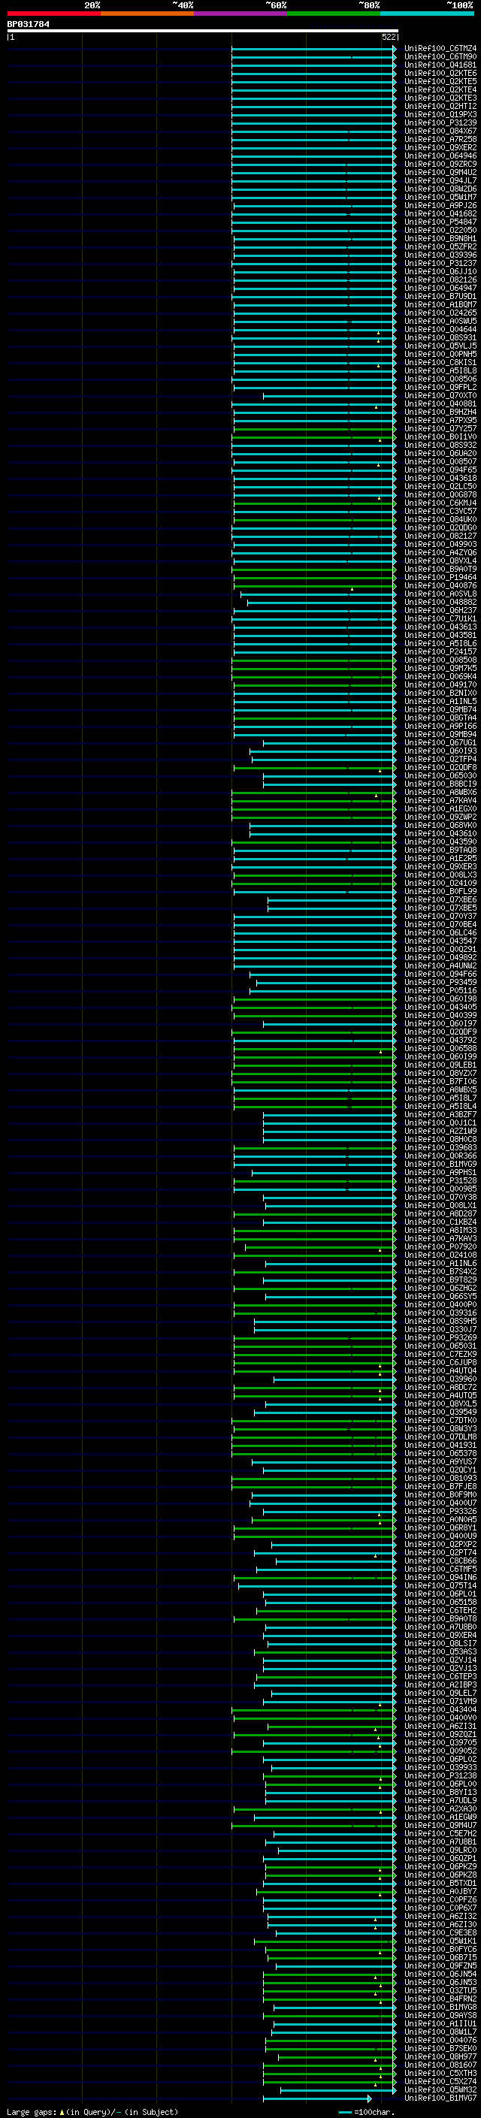The height and width of the screenshot is (2118, 481).
Task: Select the query name BP031784
Action: pos(28,24)
